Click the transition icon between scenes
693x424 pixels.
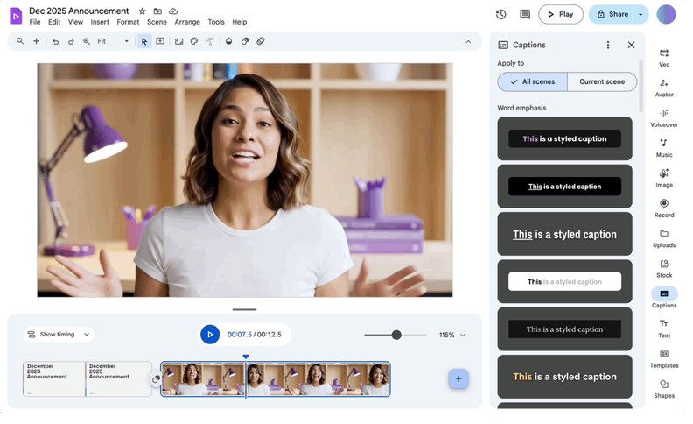pyautogui.click(x=156, y=379)
